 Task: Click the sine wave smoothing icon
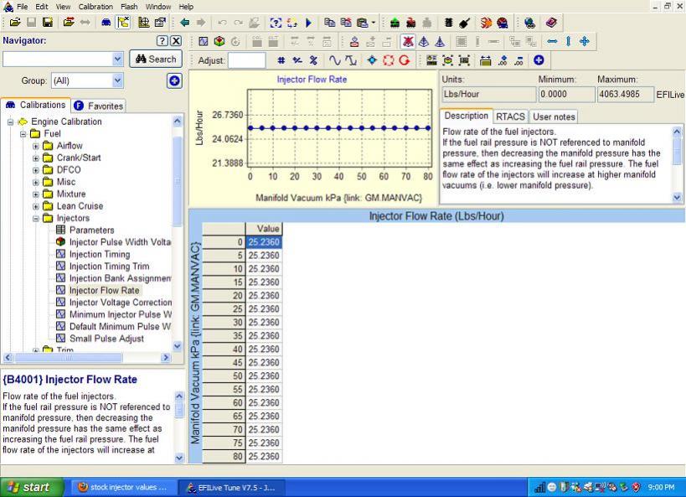[335, 60]
